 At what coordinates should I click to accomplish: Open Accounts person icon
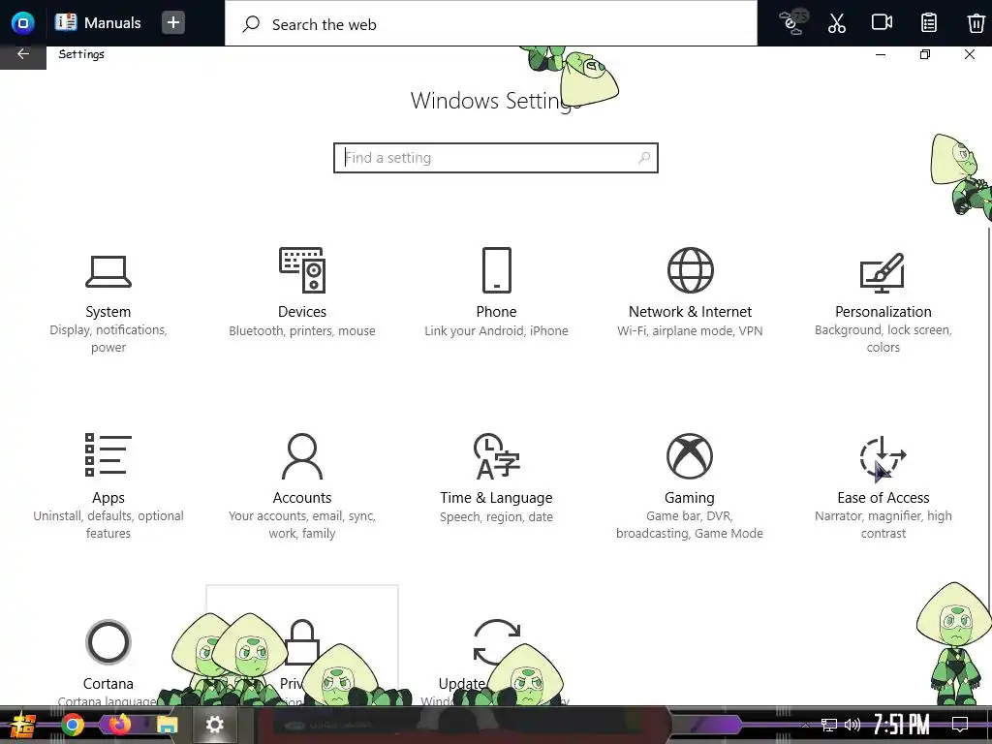[x=302, y=456]
